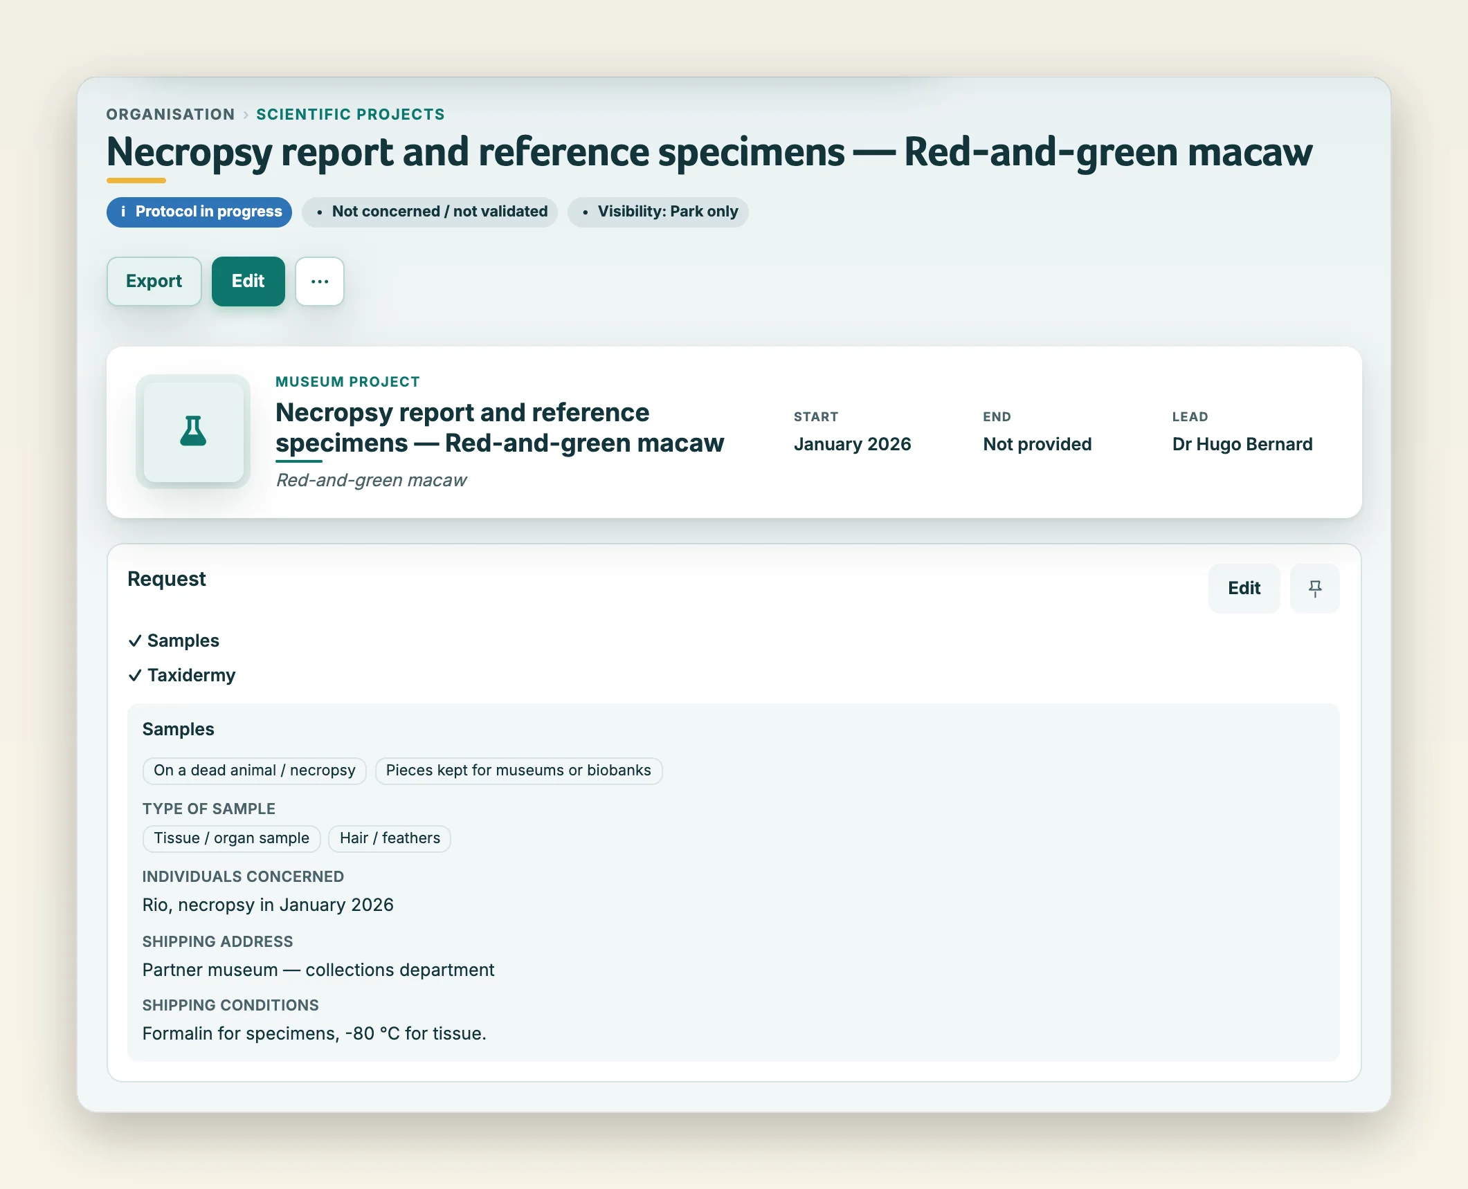
Task: Click italic 'Red-and-green macaw' subtitle
Action: pos(371,480)
